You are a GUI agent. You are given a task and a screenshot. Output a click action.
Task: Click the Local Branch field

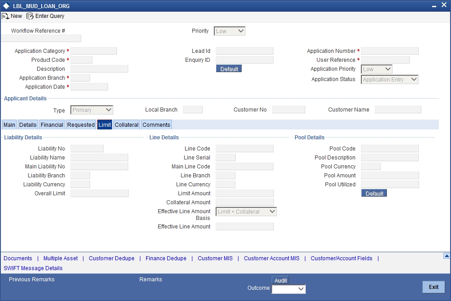pos(193,110)
